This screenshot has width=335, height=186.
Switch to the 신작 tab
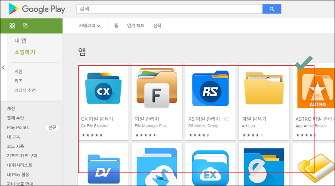157,25
